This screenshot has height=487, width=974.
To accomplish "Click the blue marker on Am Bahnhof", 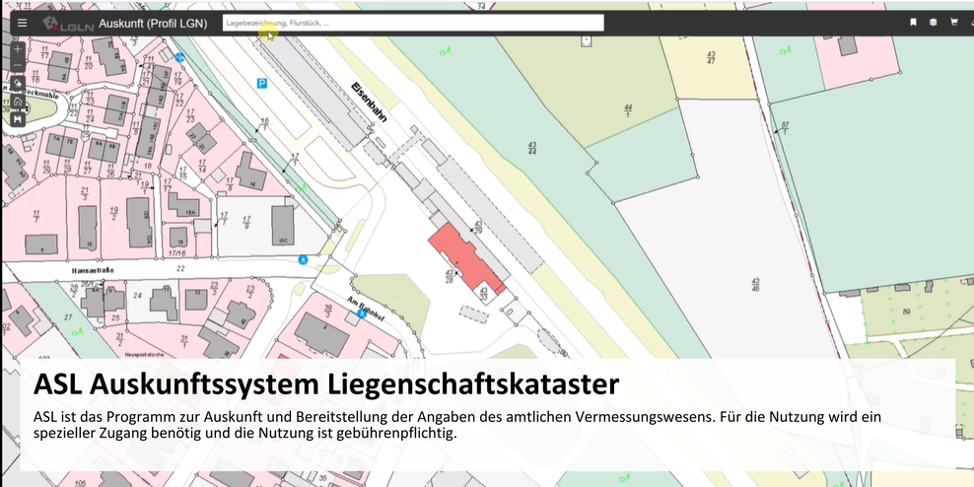I will 361,313.
